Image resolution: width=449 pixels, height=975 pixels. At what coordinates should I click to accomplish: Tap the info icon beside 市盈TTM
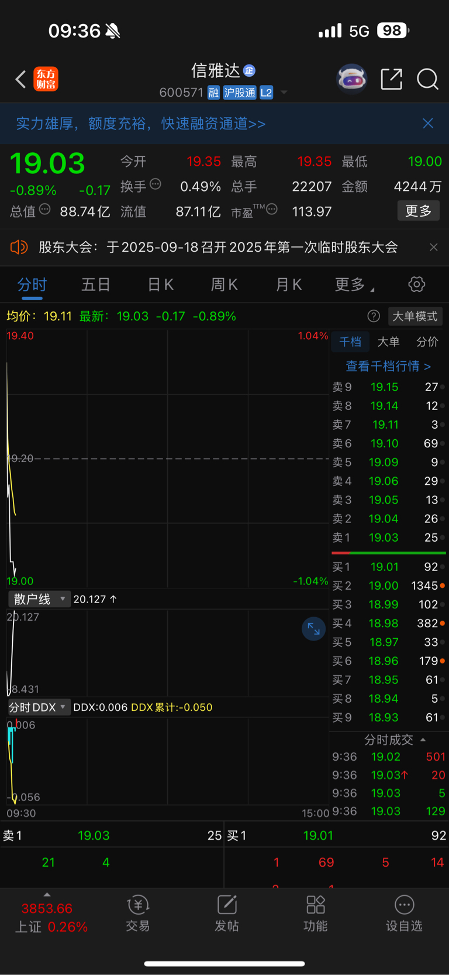coord(272,209)
